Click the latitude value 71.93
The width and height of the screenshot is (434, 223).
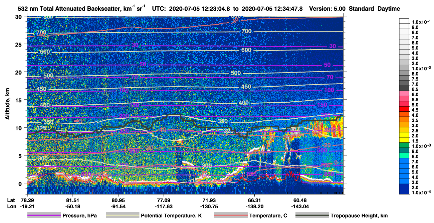click(209, 200)
